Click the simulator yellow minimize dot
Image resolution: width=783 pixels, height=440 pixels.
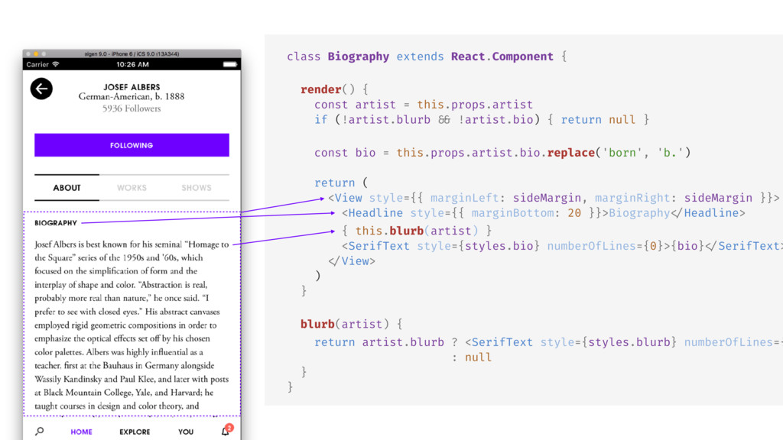36,53
